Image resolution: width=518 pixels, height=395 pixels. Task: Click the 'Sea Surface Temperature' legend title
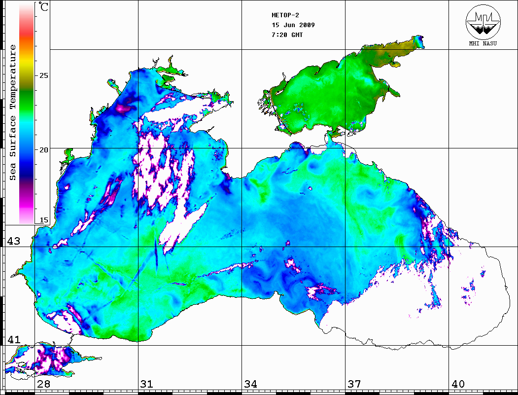coord(13,112)
